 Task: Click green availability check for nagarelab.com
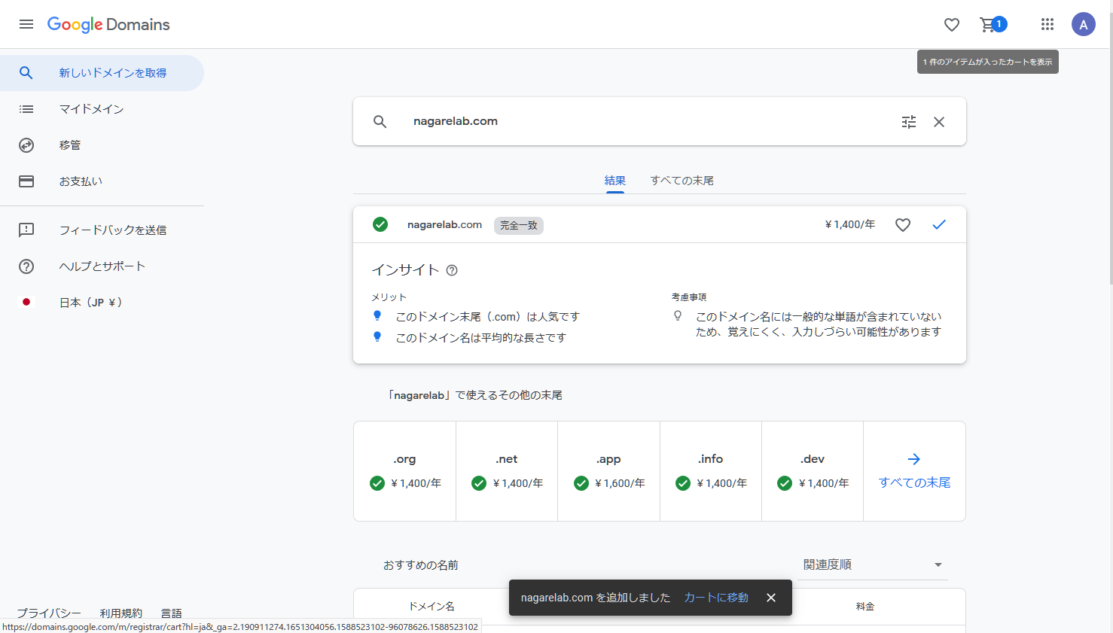(x=380, y=224)
